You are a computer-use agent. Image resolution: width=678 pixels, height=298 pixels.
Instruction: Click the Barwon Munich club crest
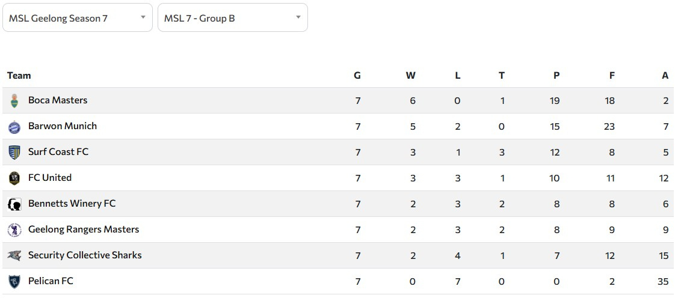pos(14,127)
